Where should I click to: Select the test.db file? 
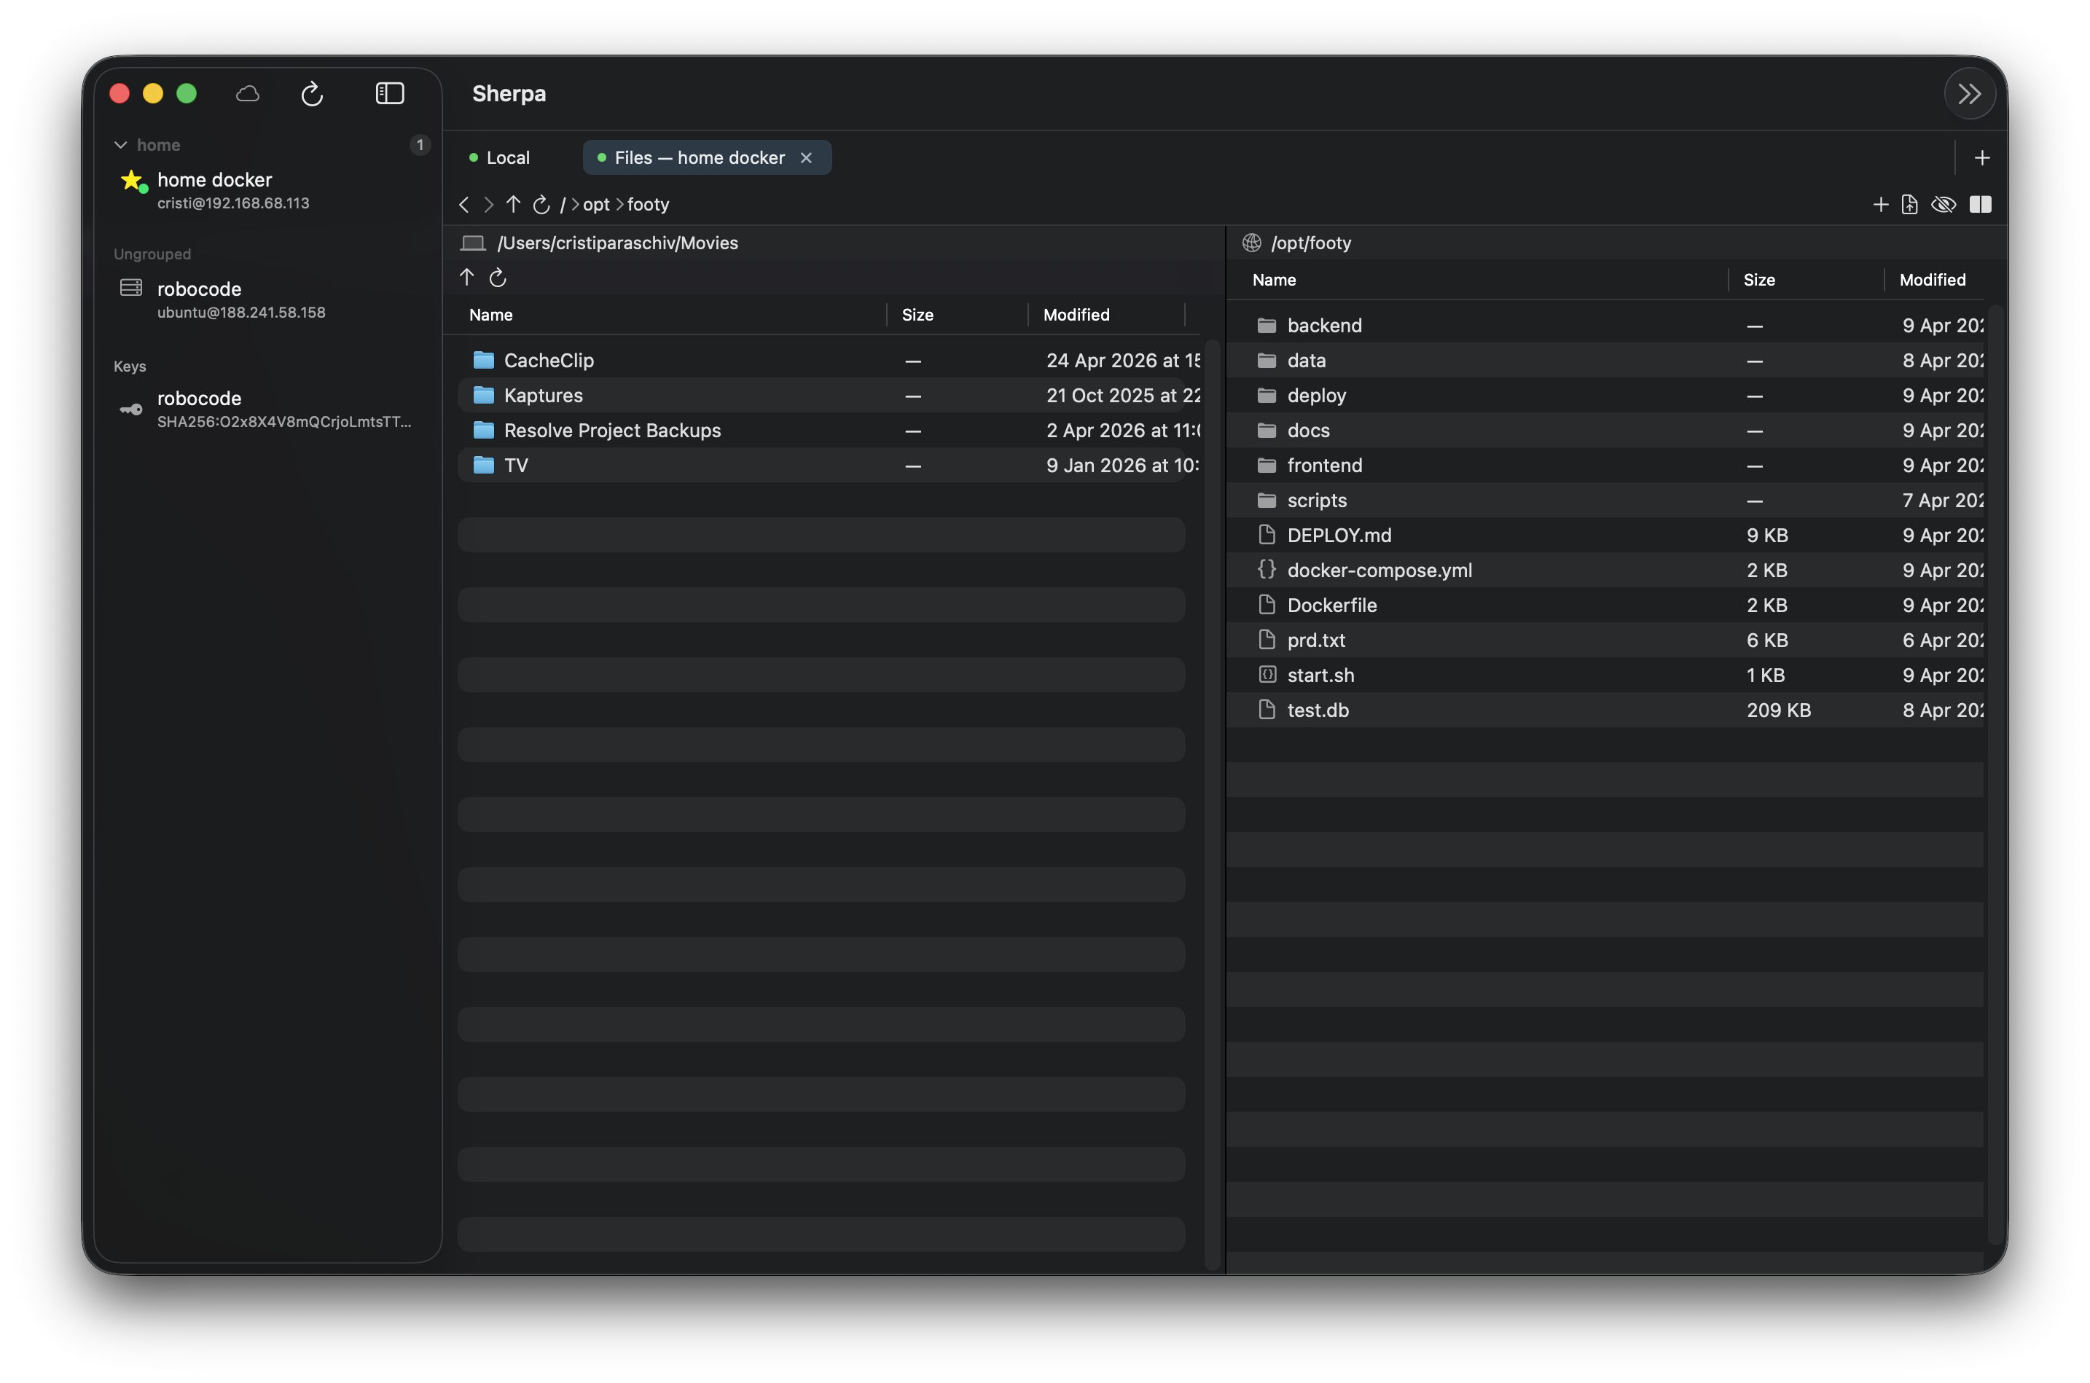point(1605,710)
